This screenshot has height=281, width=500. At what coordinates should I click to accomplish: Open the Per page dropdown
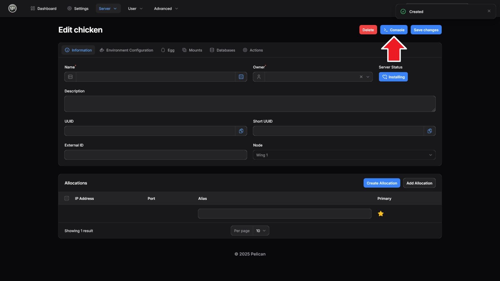coord(261,231)
